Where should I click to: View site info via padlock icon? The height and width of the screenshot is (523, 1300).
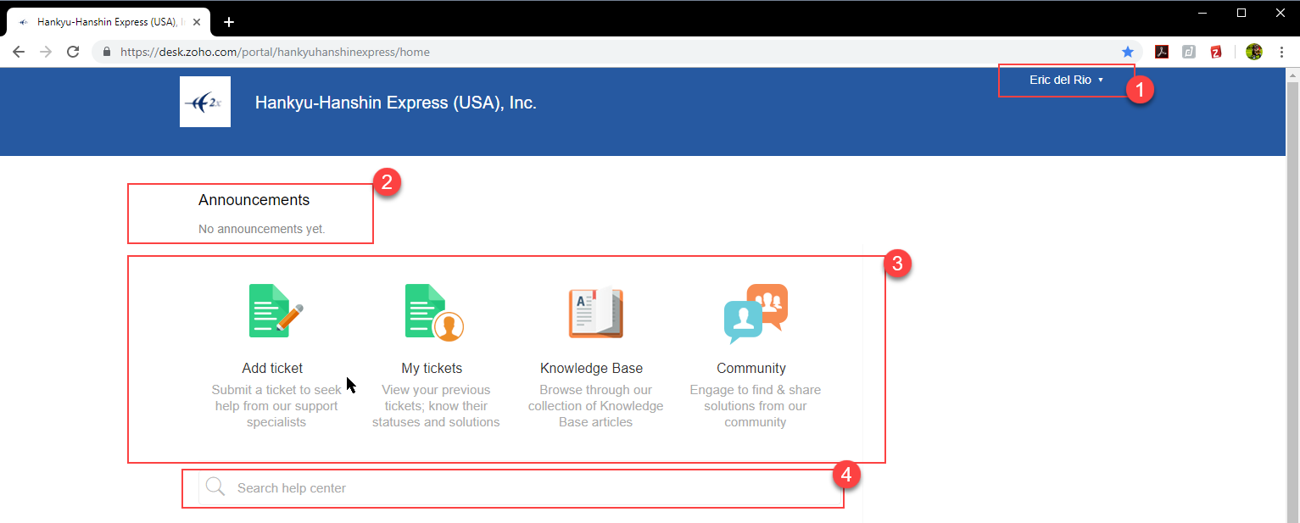click(107, 52)
